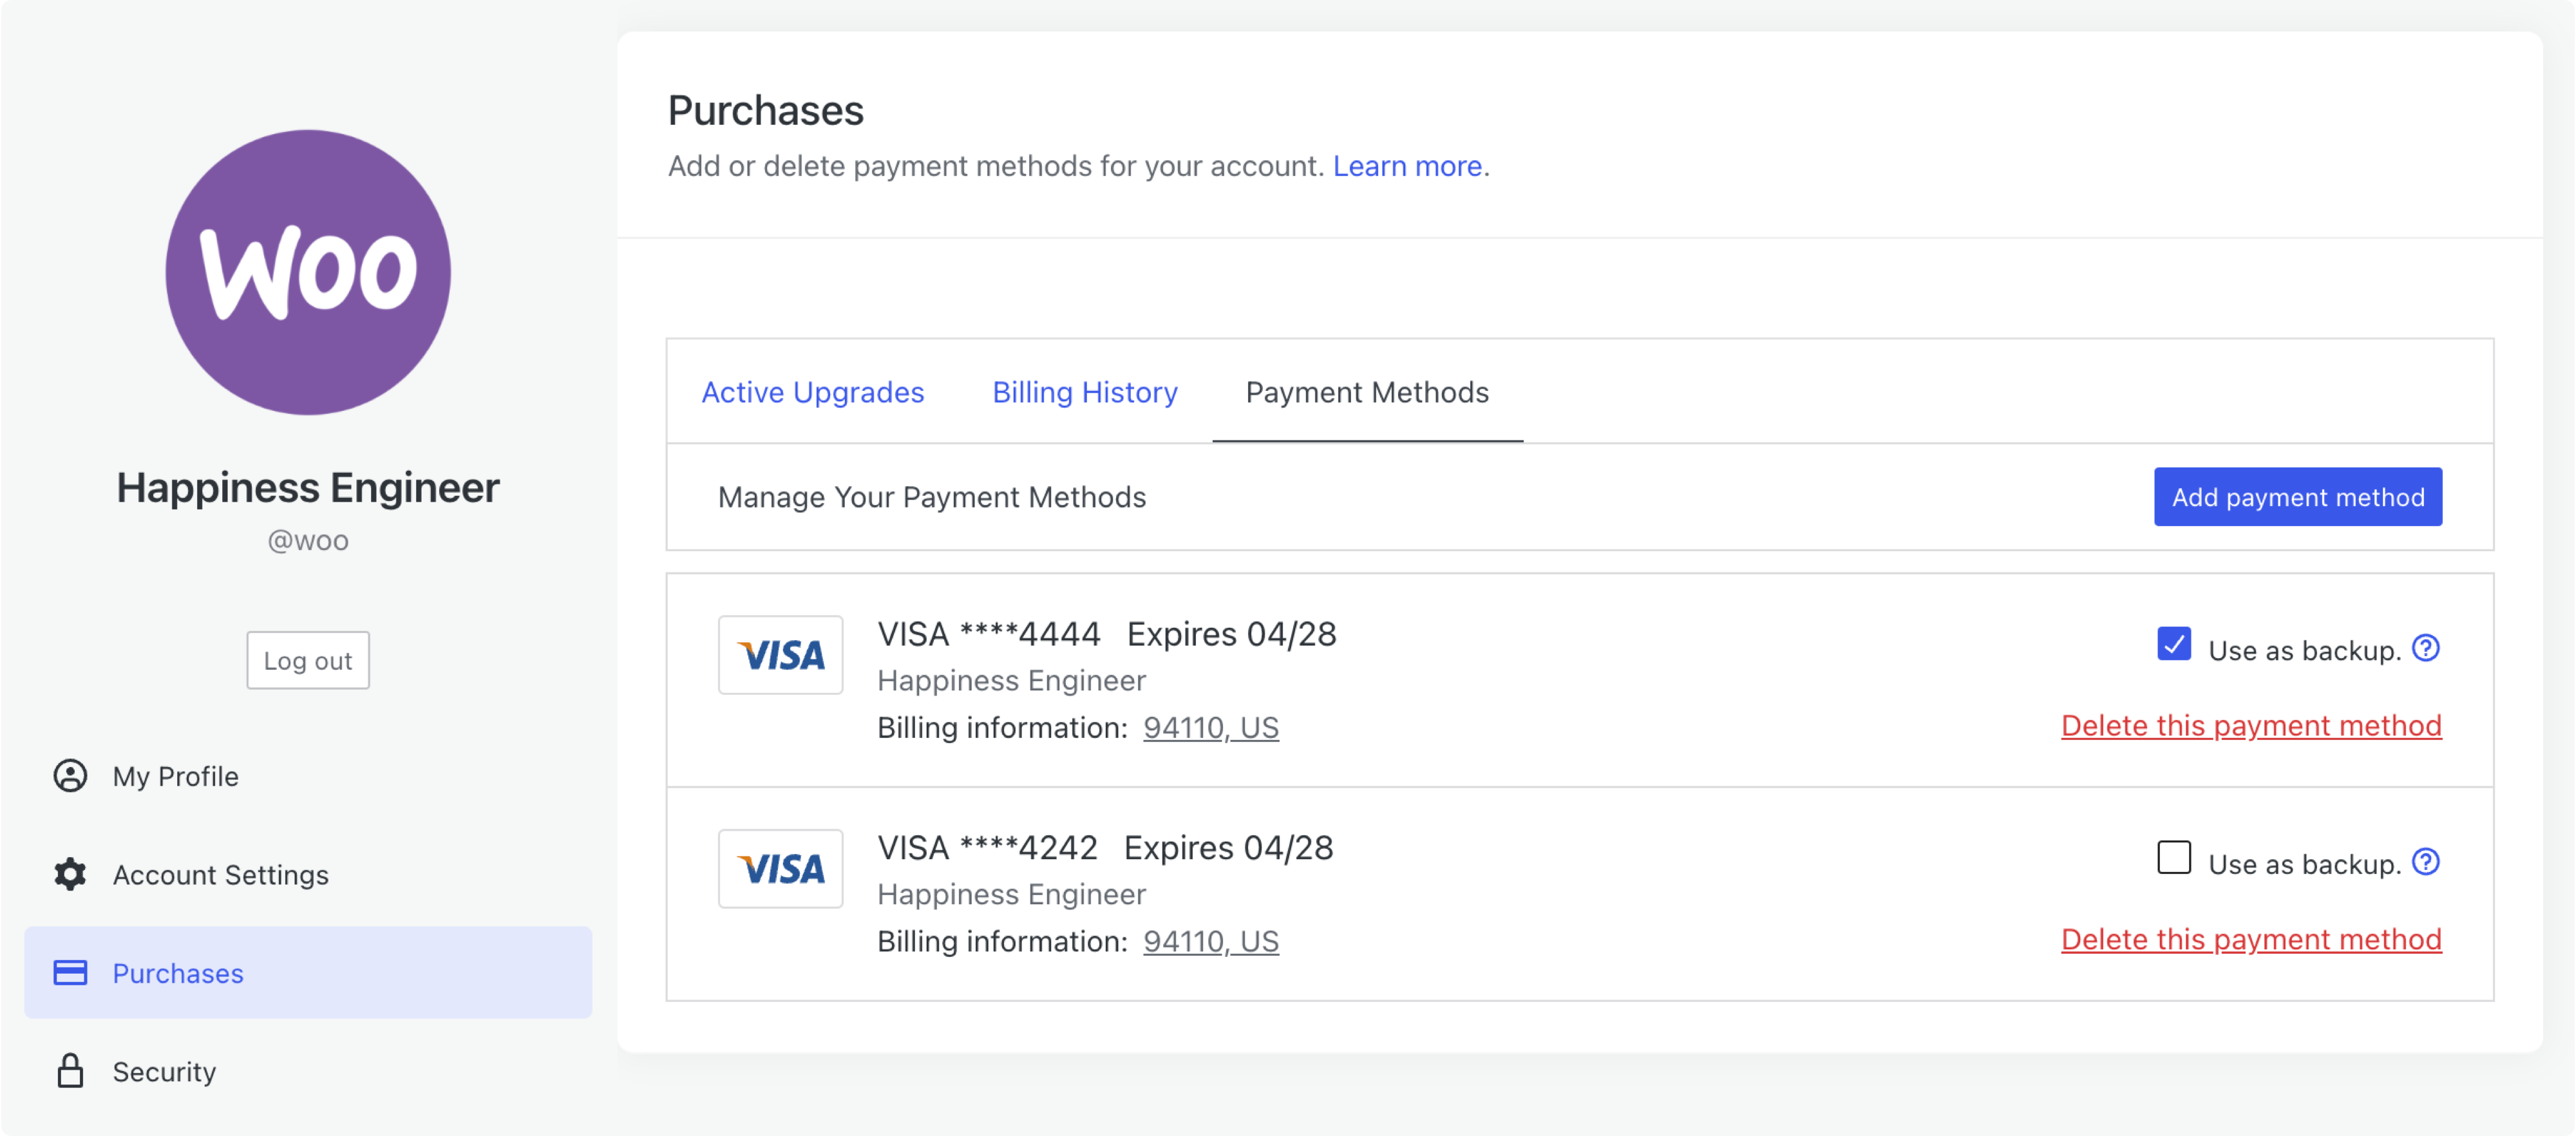Open the Billing History tab
2576x1136 pixels.
click(1085, 392)
